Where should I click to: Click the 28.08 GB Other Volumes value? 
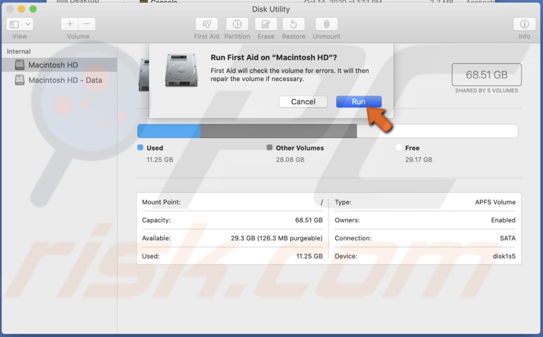click(290, 160)
